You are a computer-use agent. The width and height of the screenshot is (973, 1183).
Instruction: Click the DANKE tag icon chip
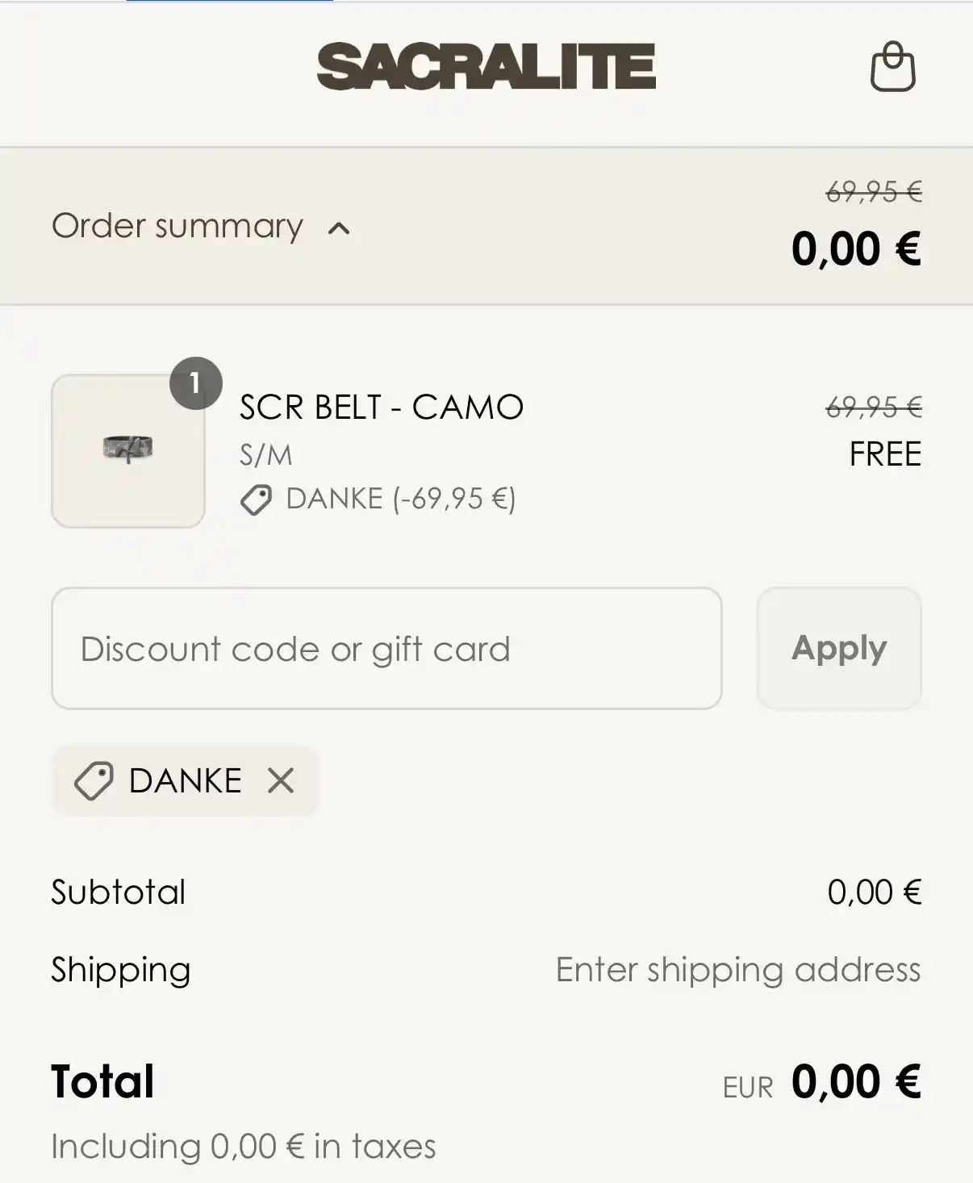(x=94, y=780)
